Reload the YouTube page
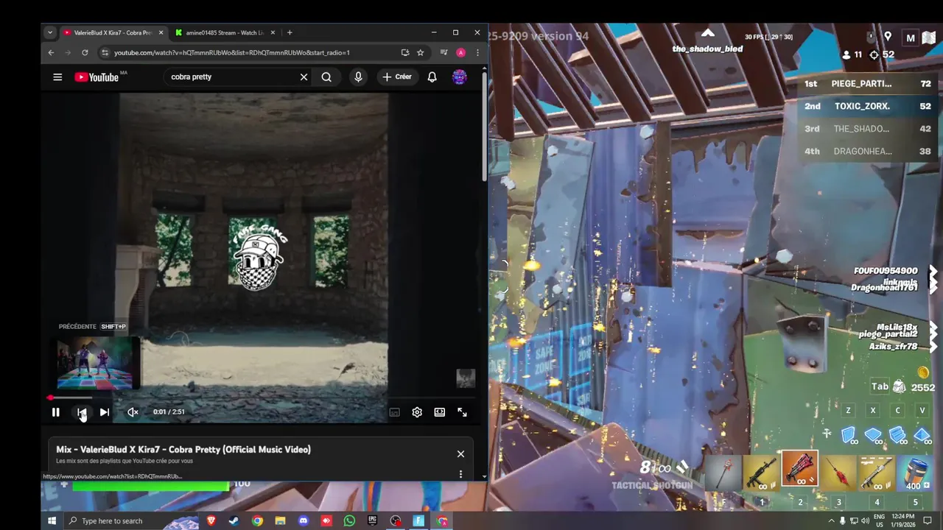The height and width of the screenshot is (530, 943). click(x=85, y=52)
